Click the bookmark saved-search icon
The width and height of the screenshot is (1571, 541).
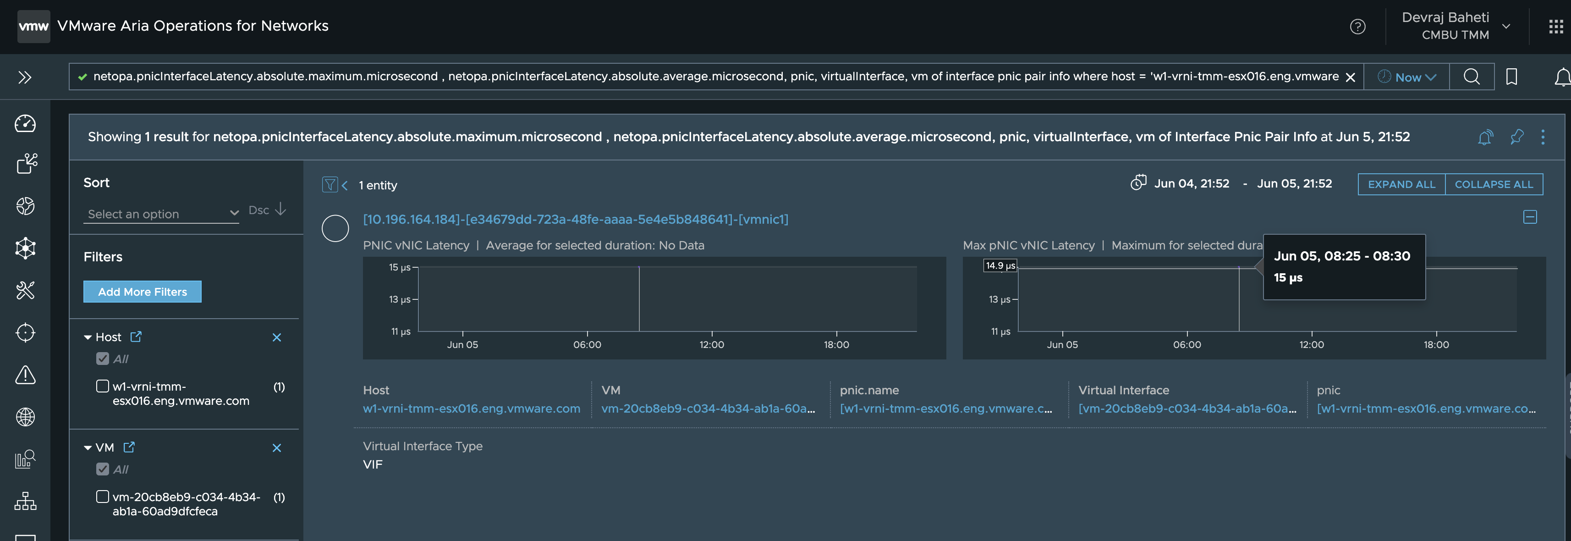tap(1511, 77)
